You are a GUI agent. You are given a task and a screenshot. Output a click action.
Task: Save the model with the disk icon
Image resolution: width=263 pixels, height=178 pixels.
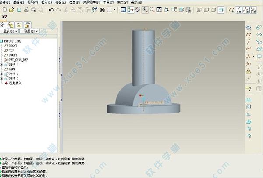tap(19, 10)
